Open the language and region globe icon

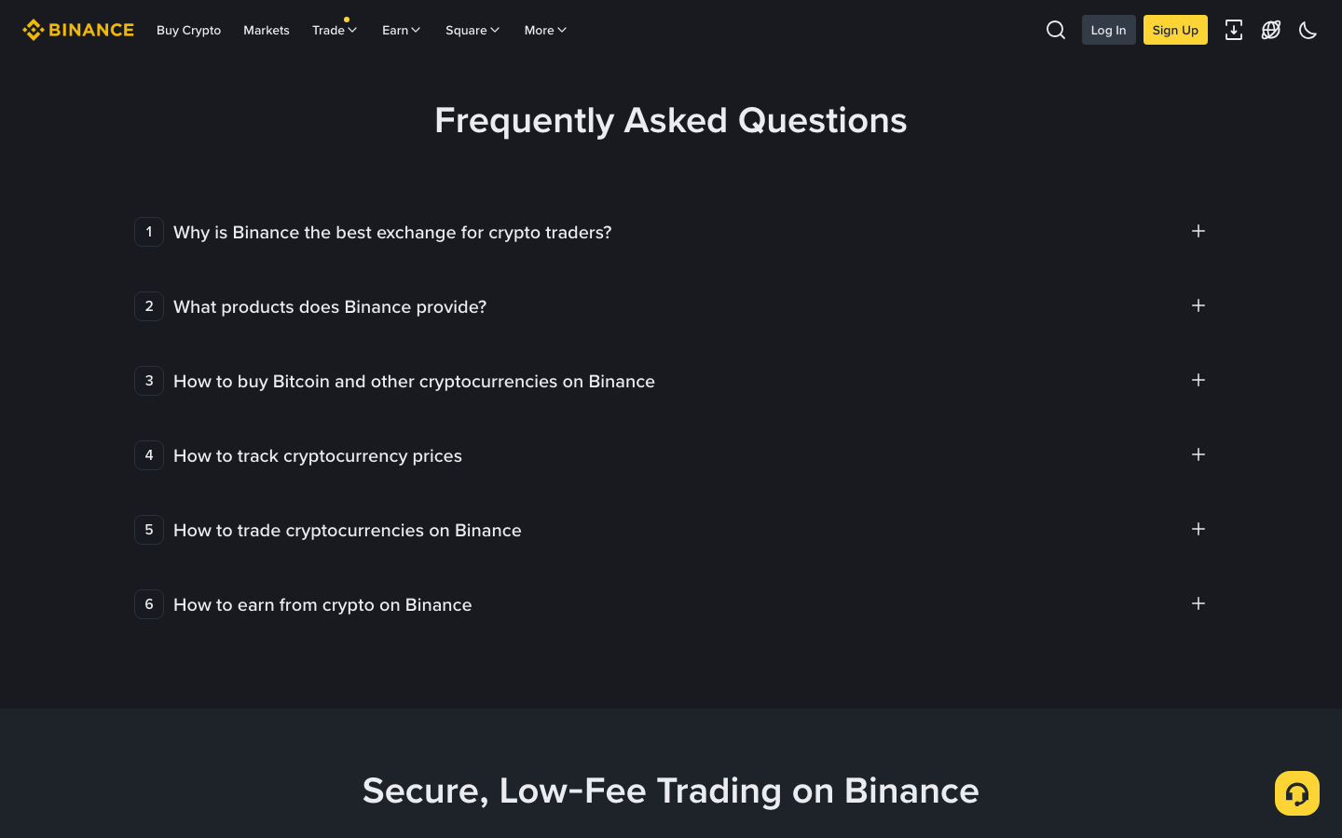coord(1270,30)
